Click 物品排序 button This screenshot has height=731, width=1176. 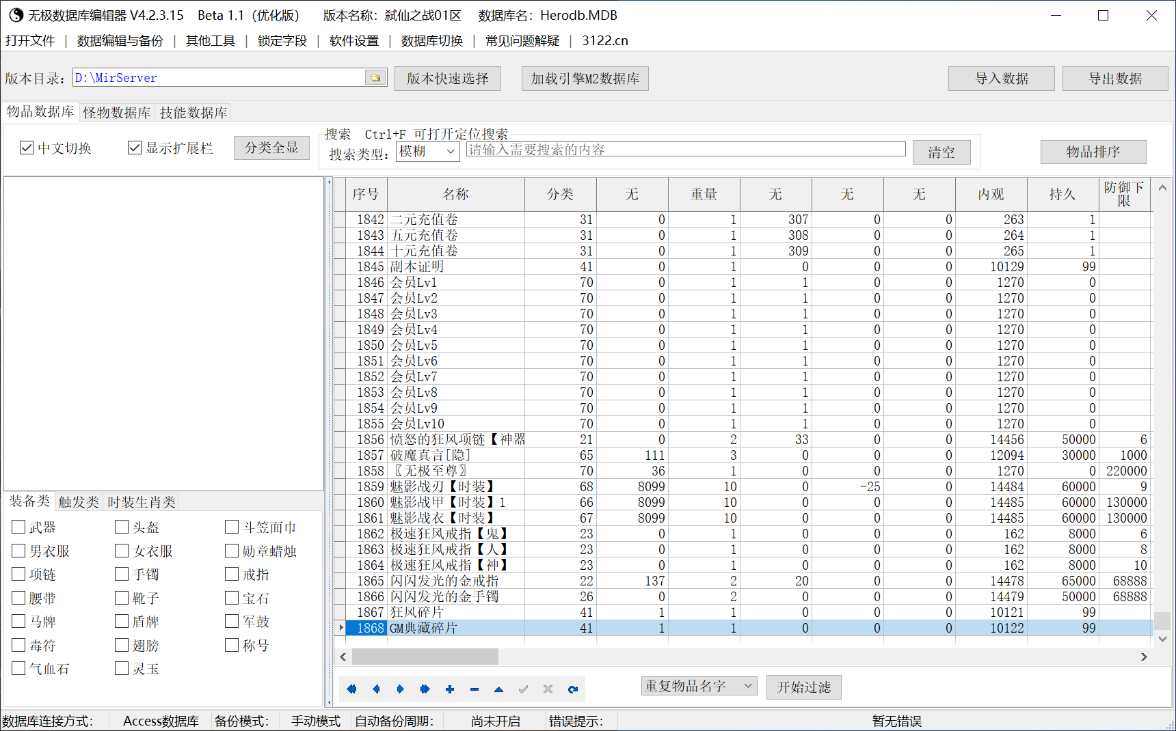[x=1093, y=152]
